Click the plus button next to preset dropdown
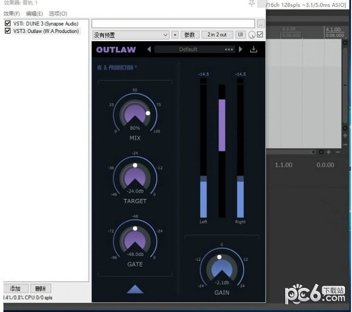Screen dimensions: 352x312 (x=175, y=35)
